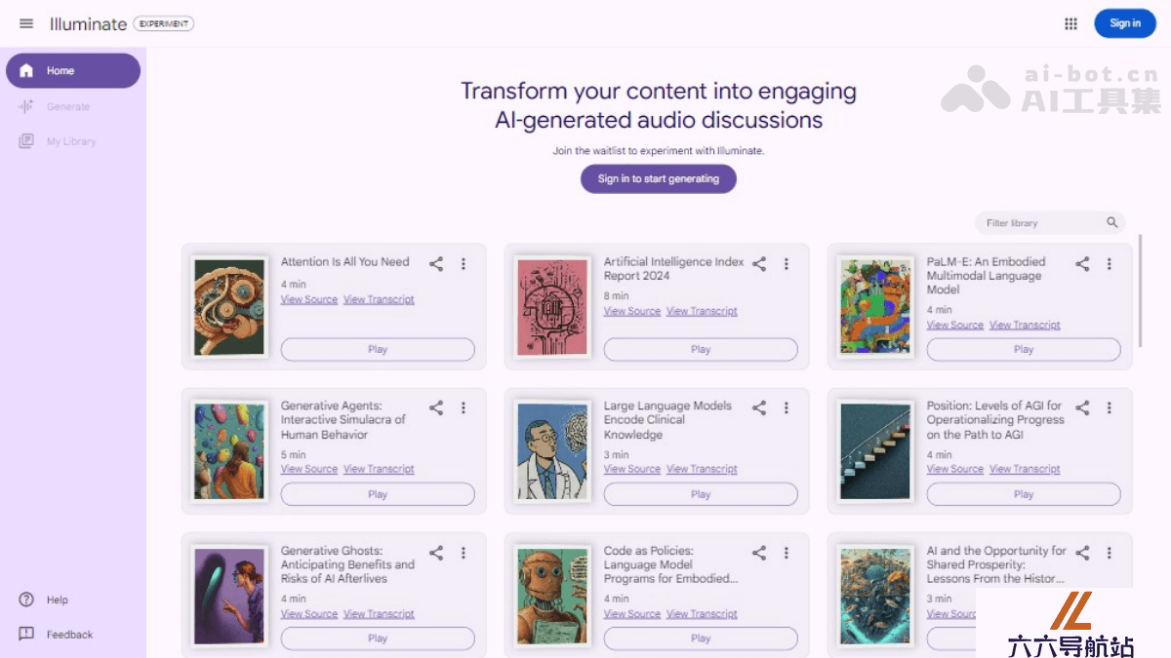Open My Library in the sidebar
The image size is (1171, 658).
[x=73, y=141]
